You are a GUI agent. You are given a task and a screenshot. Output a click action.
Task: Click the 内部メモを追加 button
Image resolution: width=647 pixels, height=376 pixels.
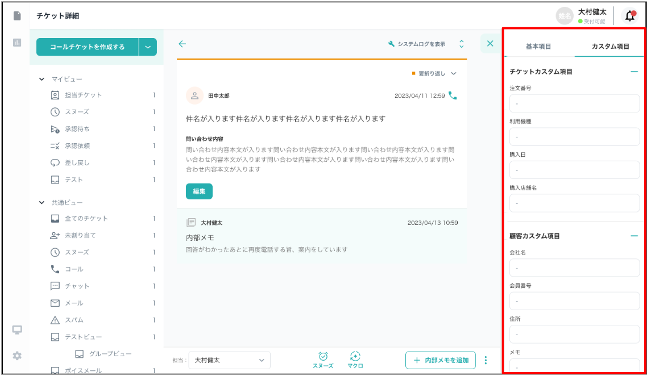(x=441, y=360)
